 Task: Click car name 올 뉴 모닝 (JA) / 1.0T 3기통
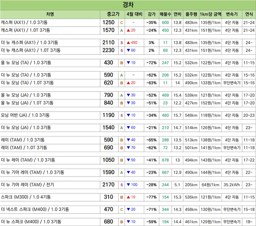click(27, 103)
